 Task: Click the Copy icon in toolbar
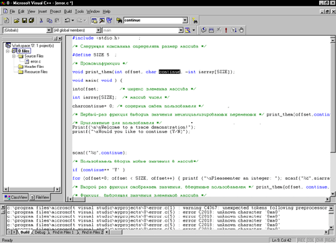coord(49,20)
